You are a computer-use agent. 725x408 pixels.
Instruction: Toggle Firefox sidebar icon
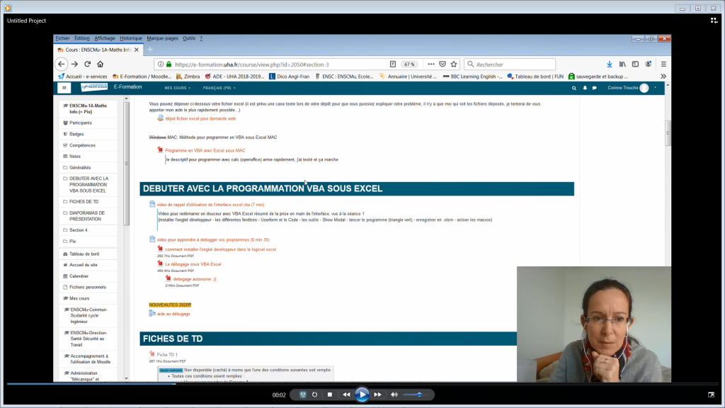(x=635, y=64)
